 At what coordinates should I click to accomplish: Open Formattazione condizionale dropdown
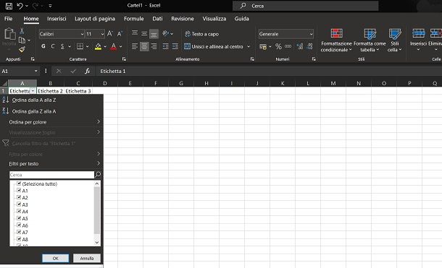click(x=336, y=40)
